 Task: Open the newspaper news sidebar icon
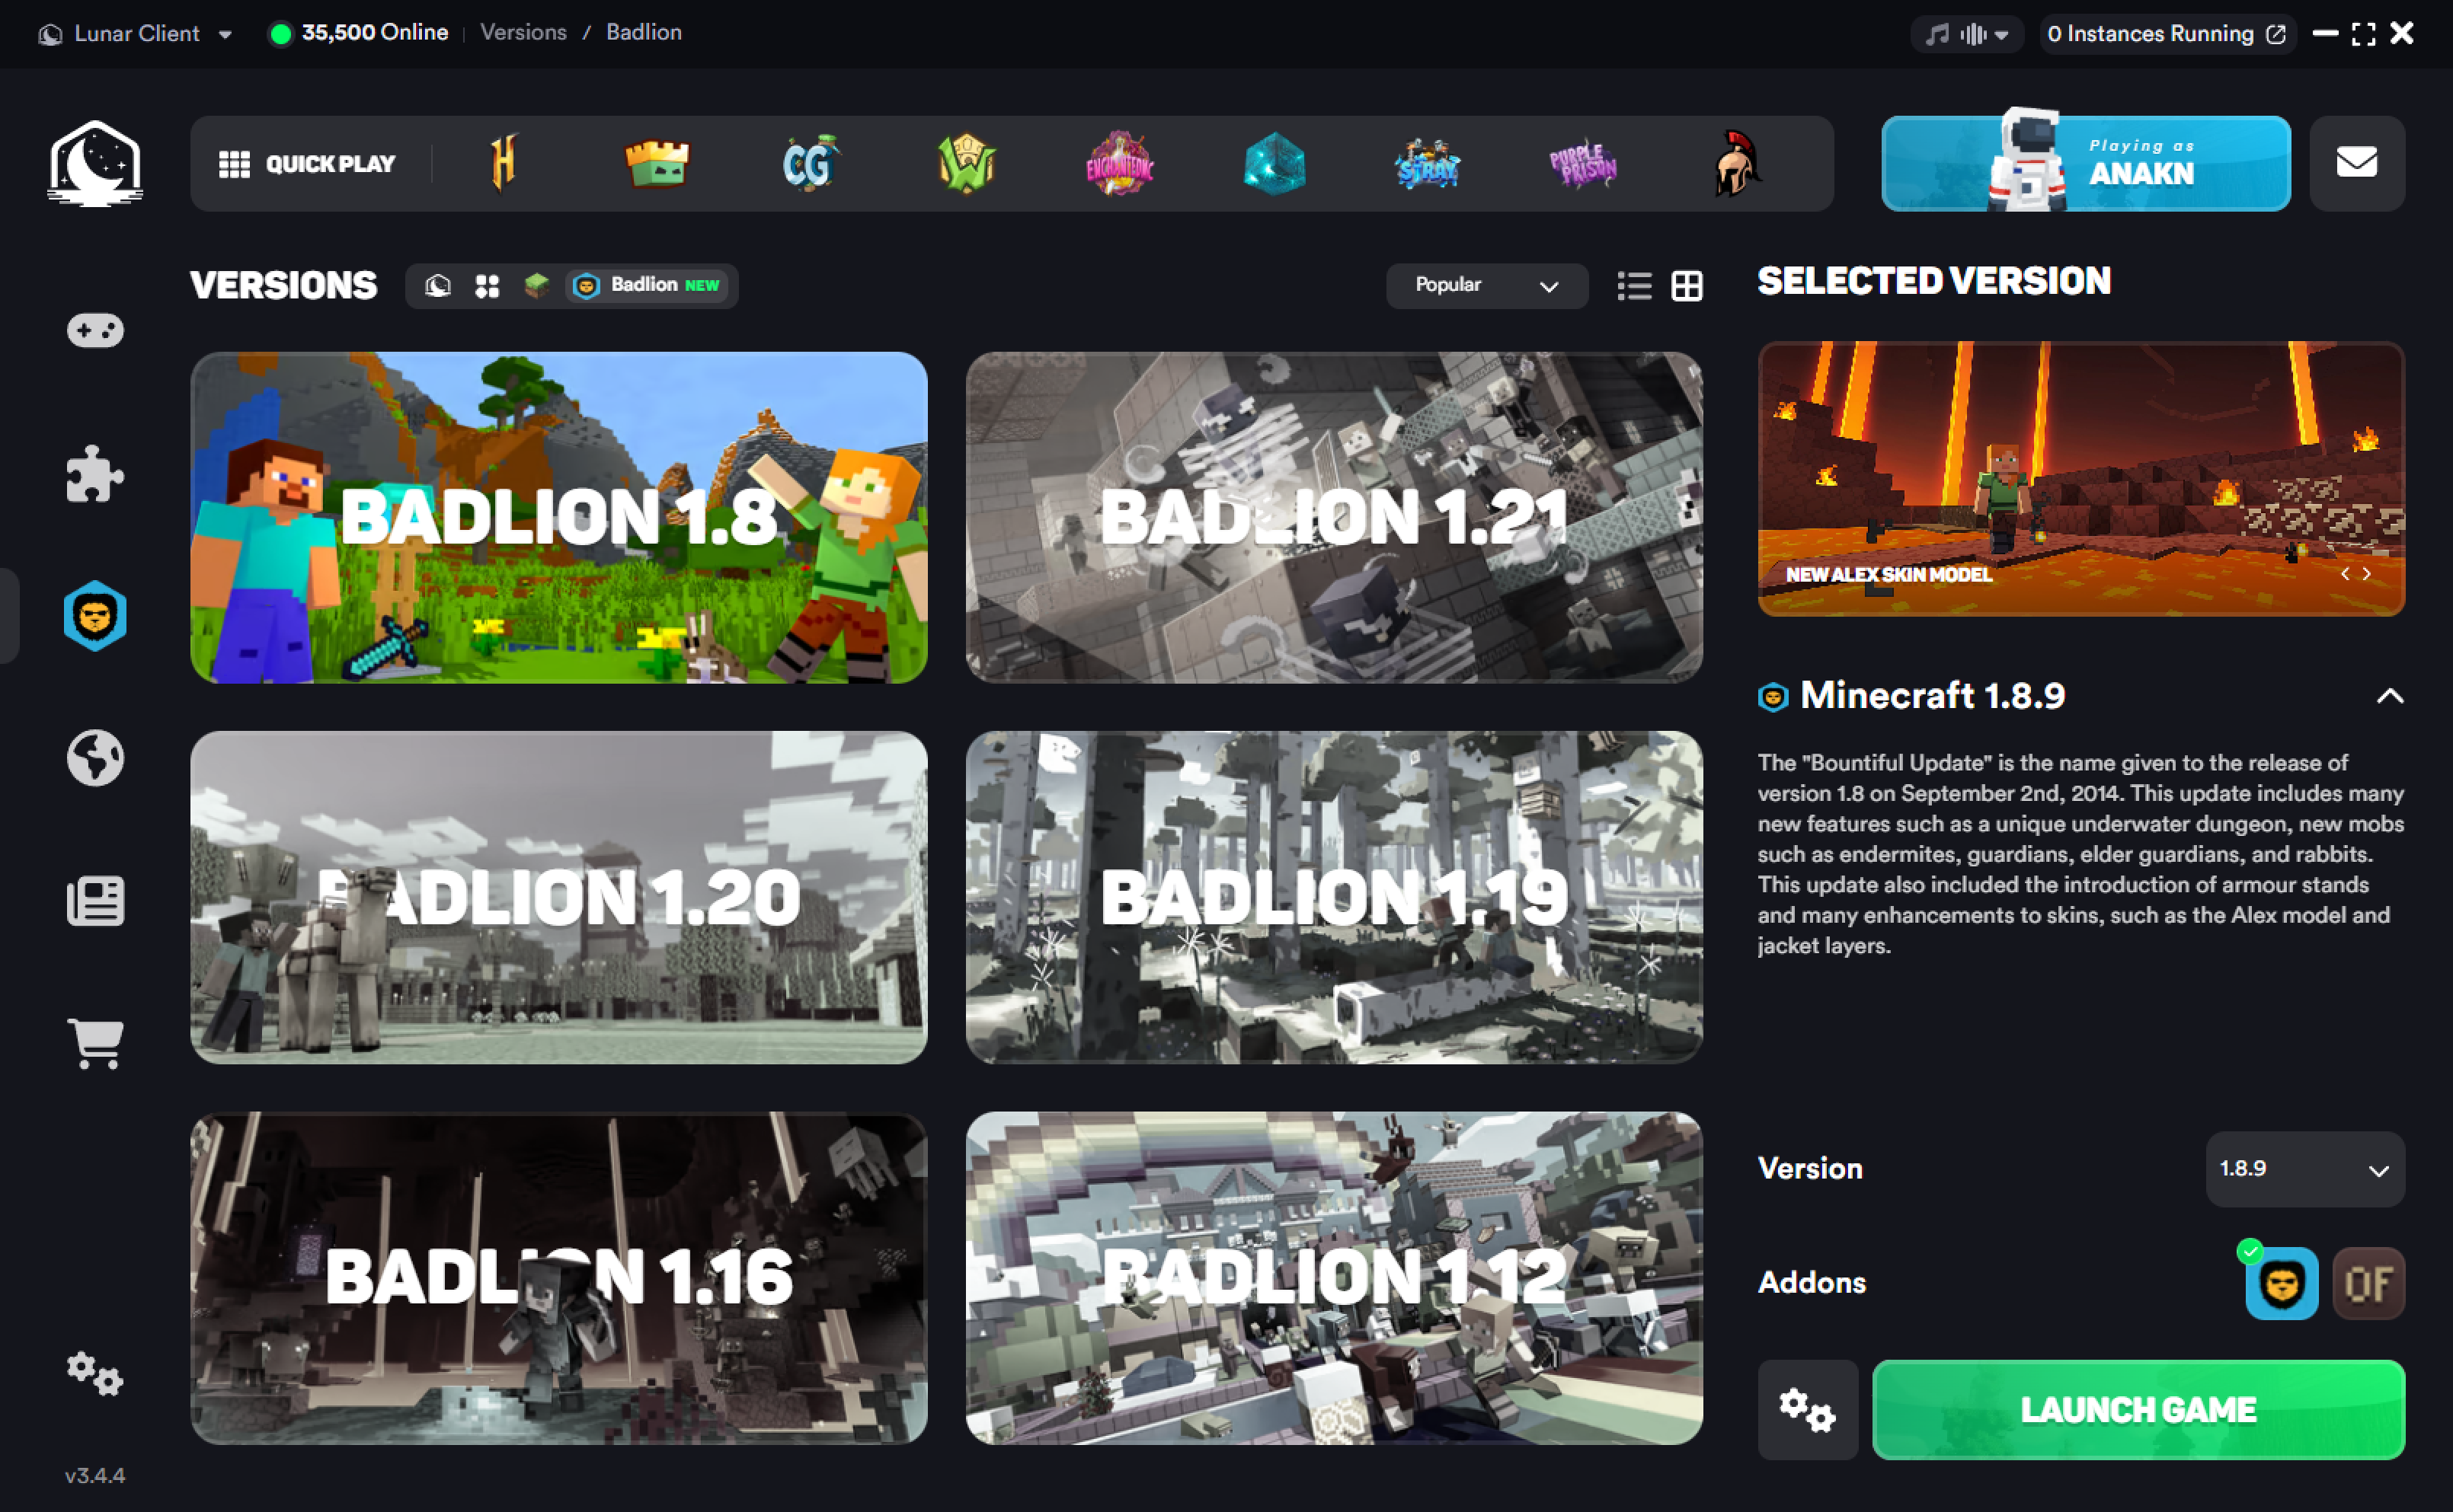(x=95, y=901)
